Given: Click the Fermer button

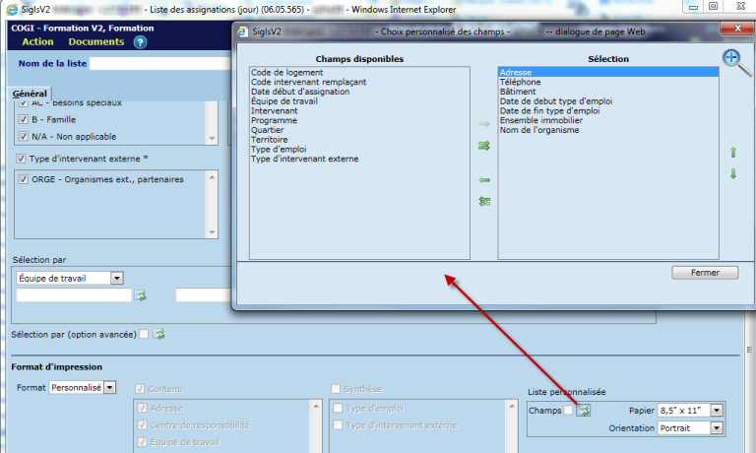Looking at the screenshot, I should (705, 273).
